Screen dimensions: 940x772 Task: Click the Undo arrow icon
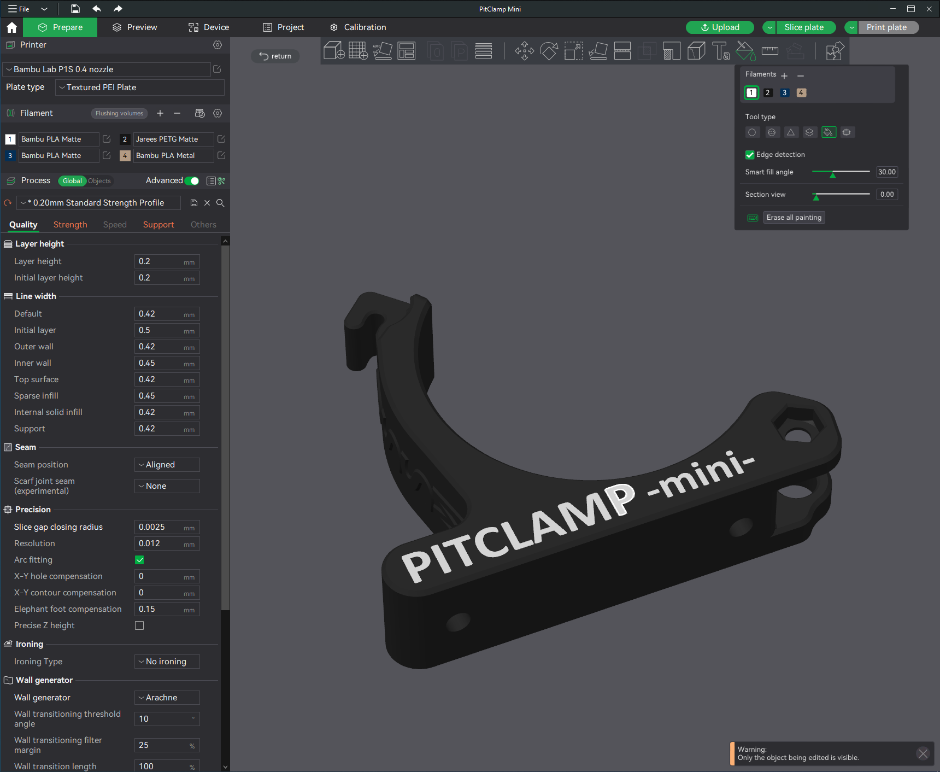coord(97,9)
